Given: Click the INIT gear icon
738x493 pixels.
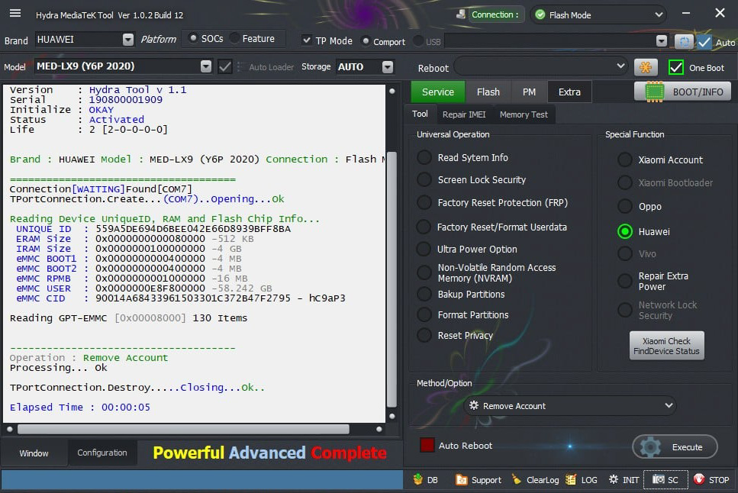Looking at the screenshot, I should pos(614,479).
